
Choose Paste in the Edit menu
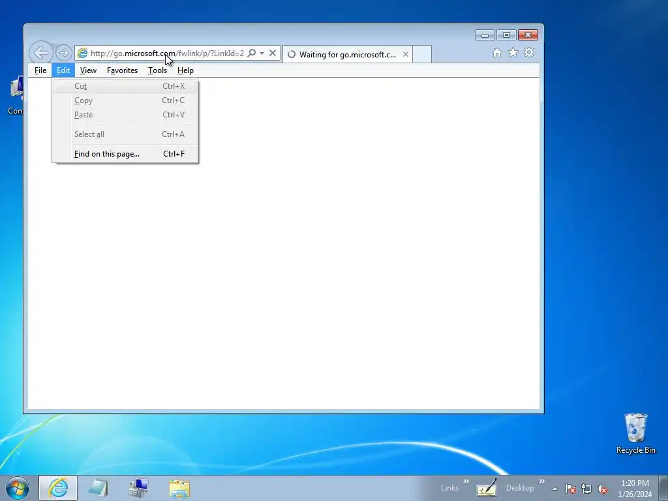pyautogui.click(x=125, y=115)
